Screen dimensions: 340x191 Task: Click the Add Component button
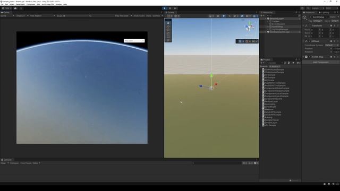(321, 63)
